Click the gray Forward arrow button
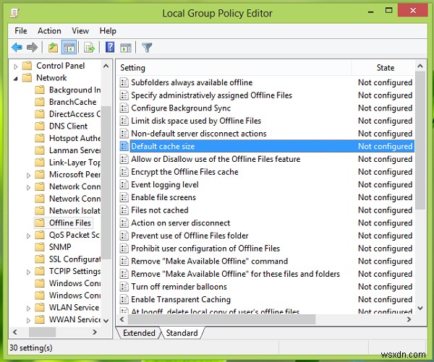This screenshot has height=362, width=434. [x=32, y=47]
